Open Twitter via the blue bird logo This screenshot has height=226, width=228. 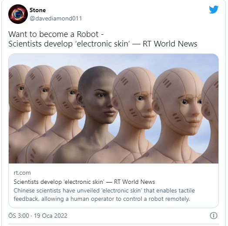pos(214,10)
